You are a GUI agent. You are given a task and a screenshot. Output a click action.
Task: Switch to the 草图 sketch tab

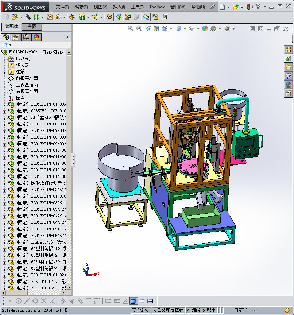coord(32,27)
